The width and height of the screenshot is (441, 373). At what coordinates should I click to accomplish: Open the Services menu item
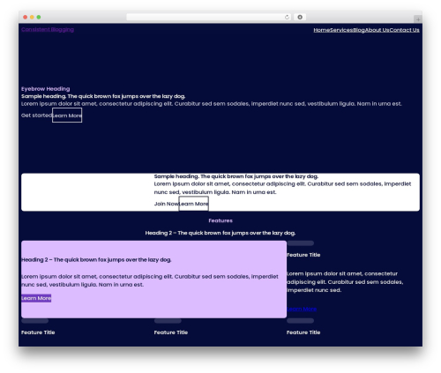(x=341, y=30)
